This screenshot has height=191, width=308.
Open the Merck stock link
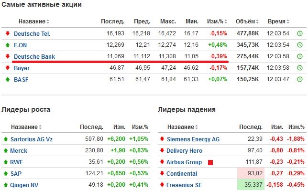(x=19, y=150)
